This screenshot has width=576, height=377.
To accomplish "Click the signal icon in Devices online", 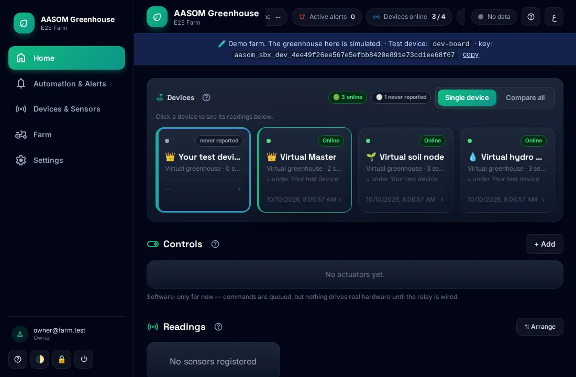I will 376,17.
